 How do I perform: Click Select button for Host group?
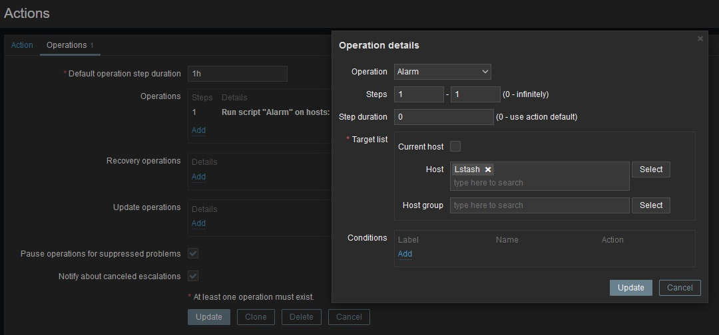pos(650,205)
